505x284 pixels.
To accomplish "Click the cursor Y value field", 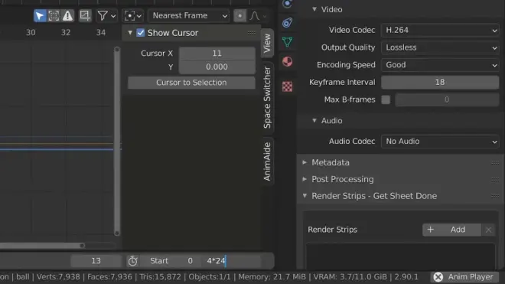I will [x=217, y=67].
